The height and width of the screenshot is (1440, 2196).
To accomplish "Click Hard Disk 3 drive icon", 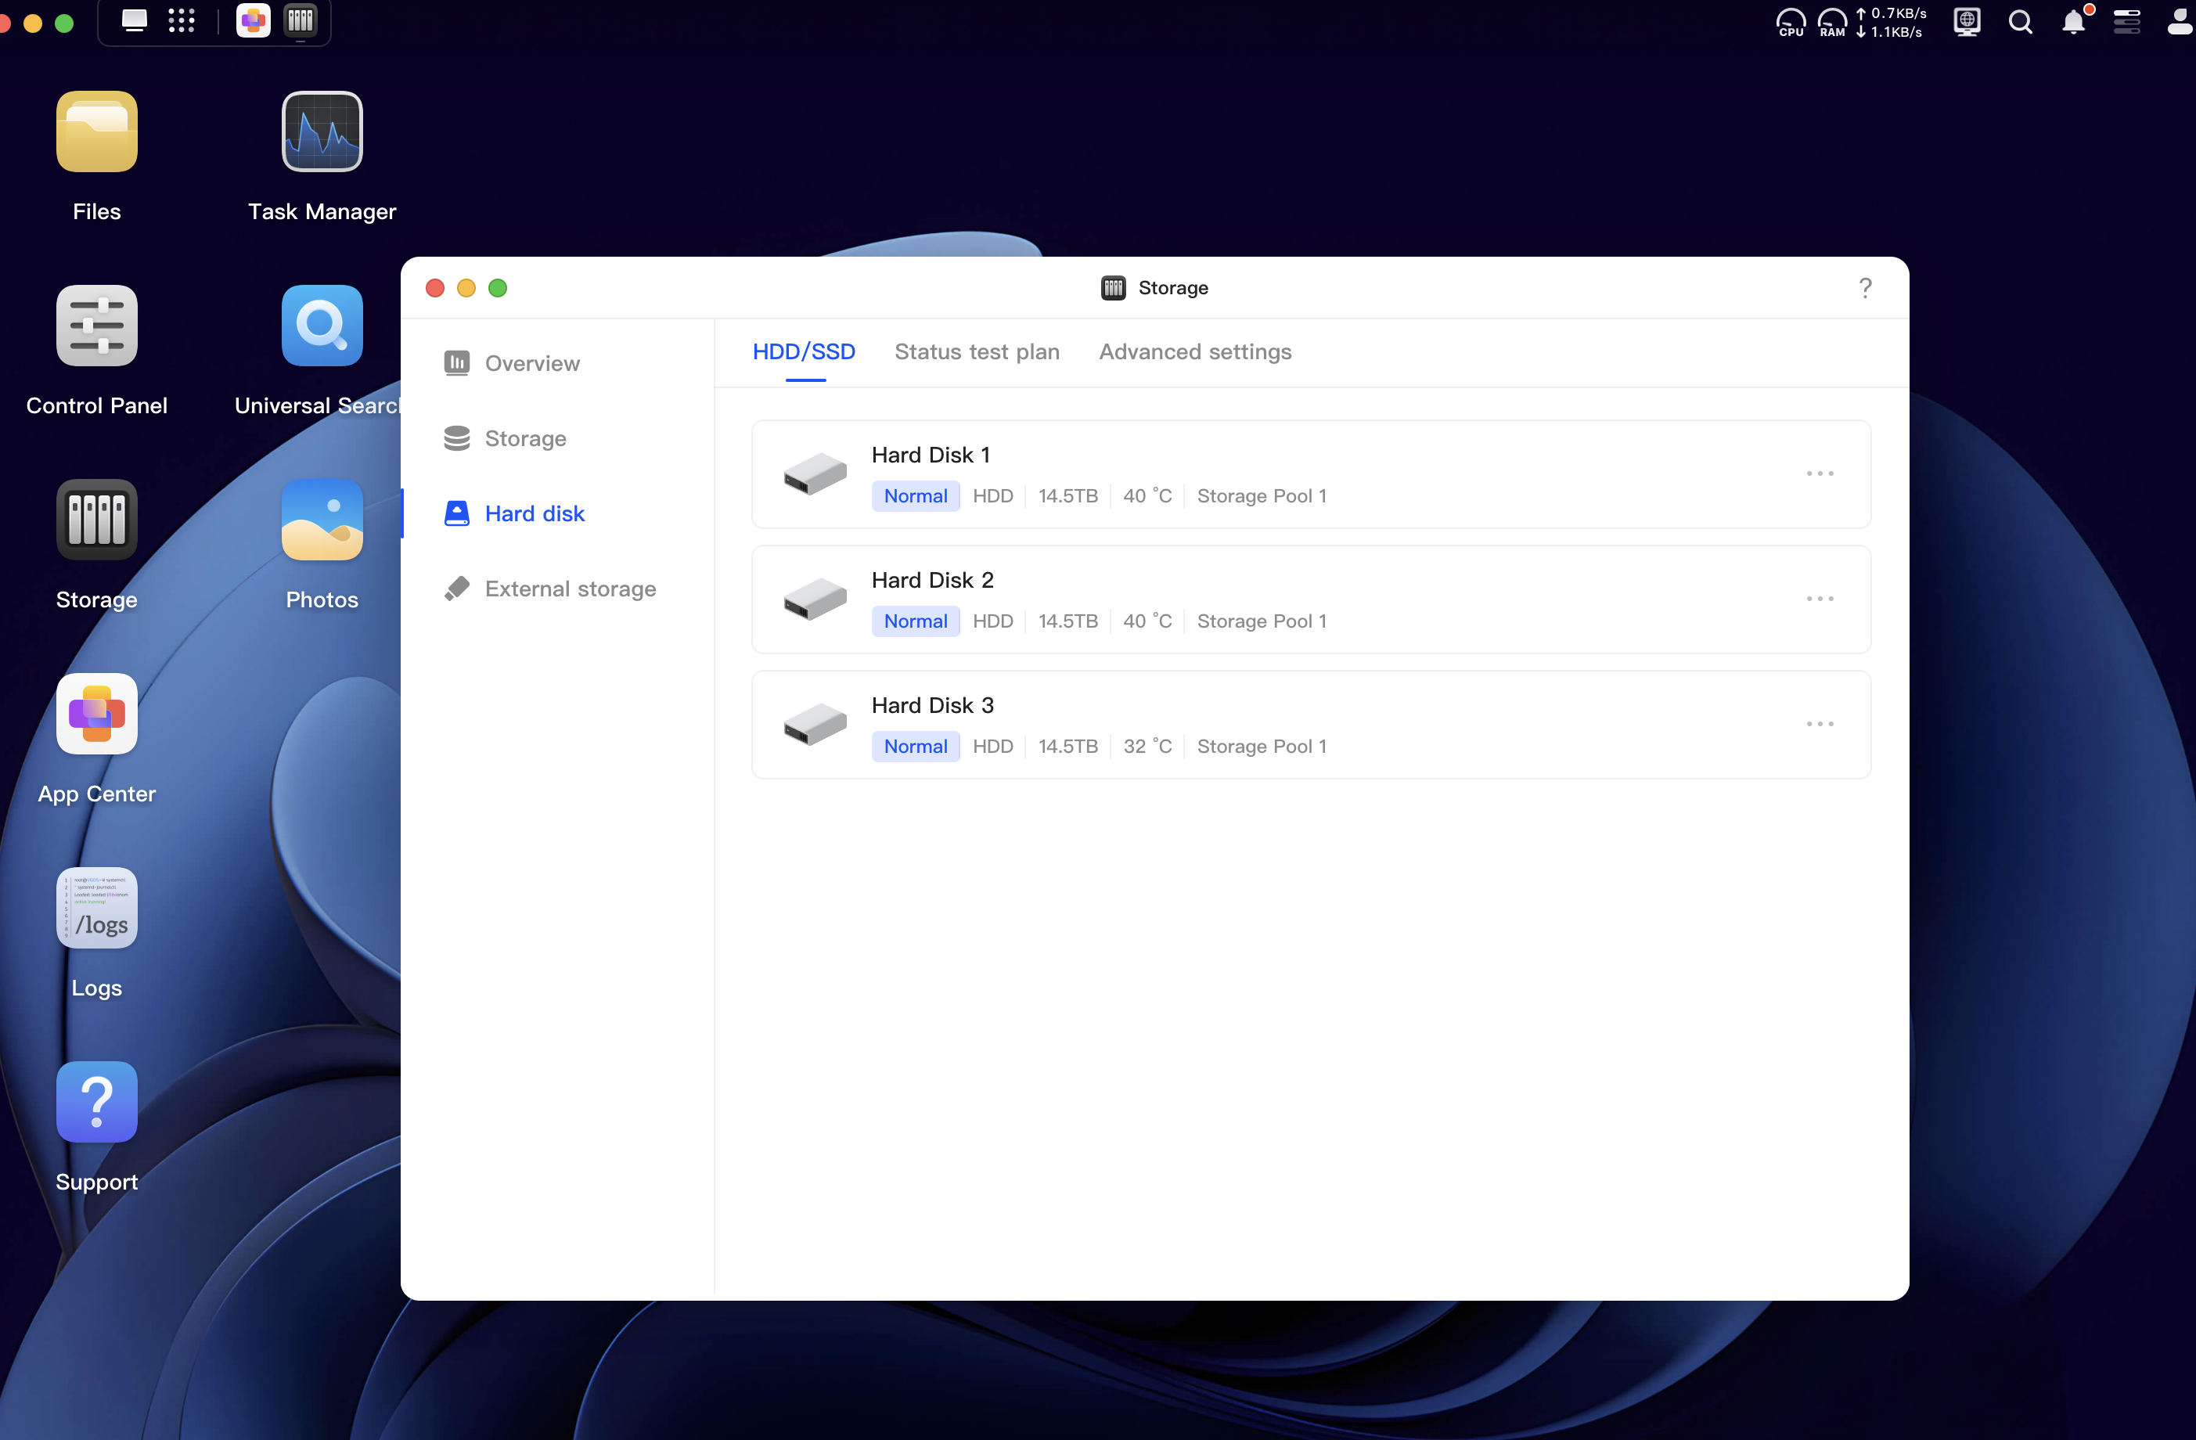I will 815,724.
